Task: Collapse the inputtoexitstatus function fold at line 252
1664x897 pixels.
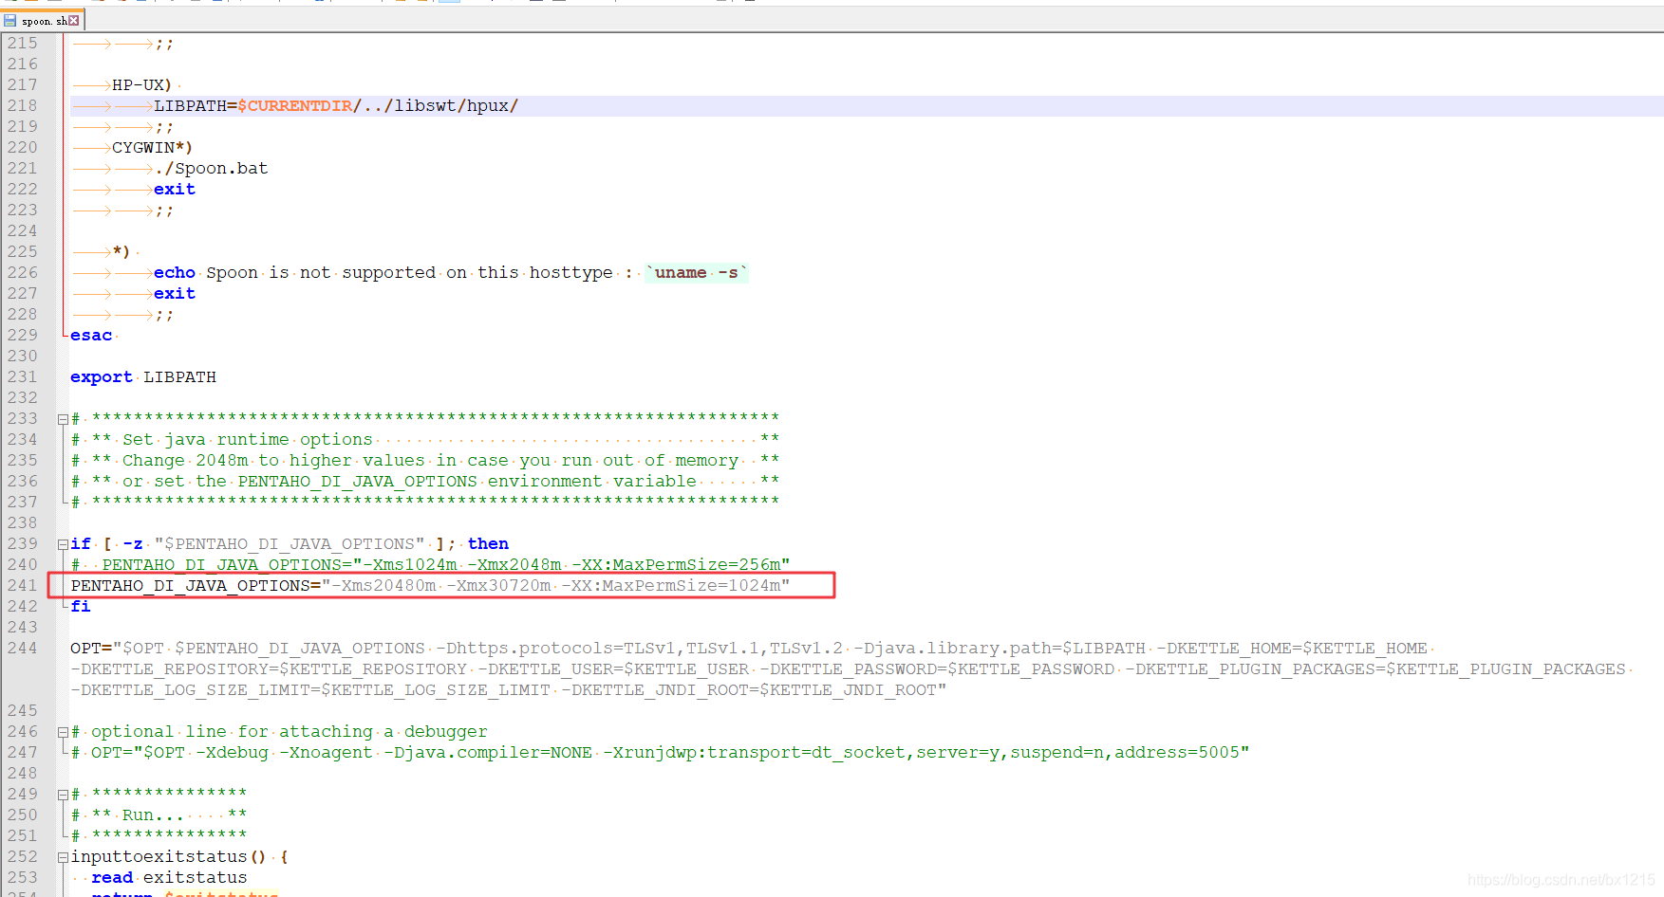Action: pos(63,857)
